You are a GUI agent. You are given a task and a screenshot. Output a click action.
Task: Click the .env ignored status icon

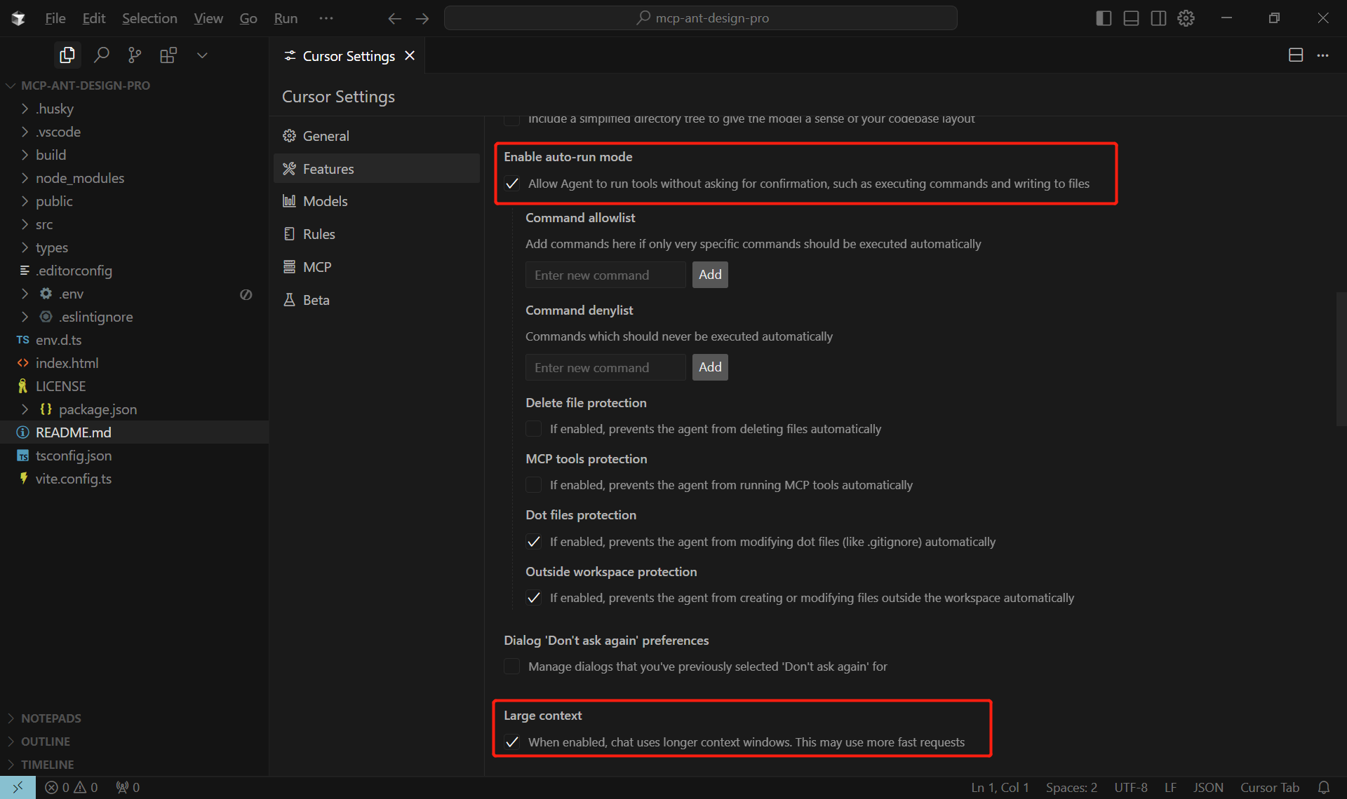[x=246, y=294]
